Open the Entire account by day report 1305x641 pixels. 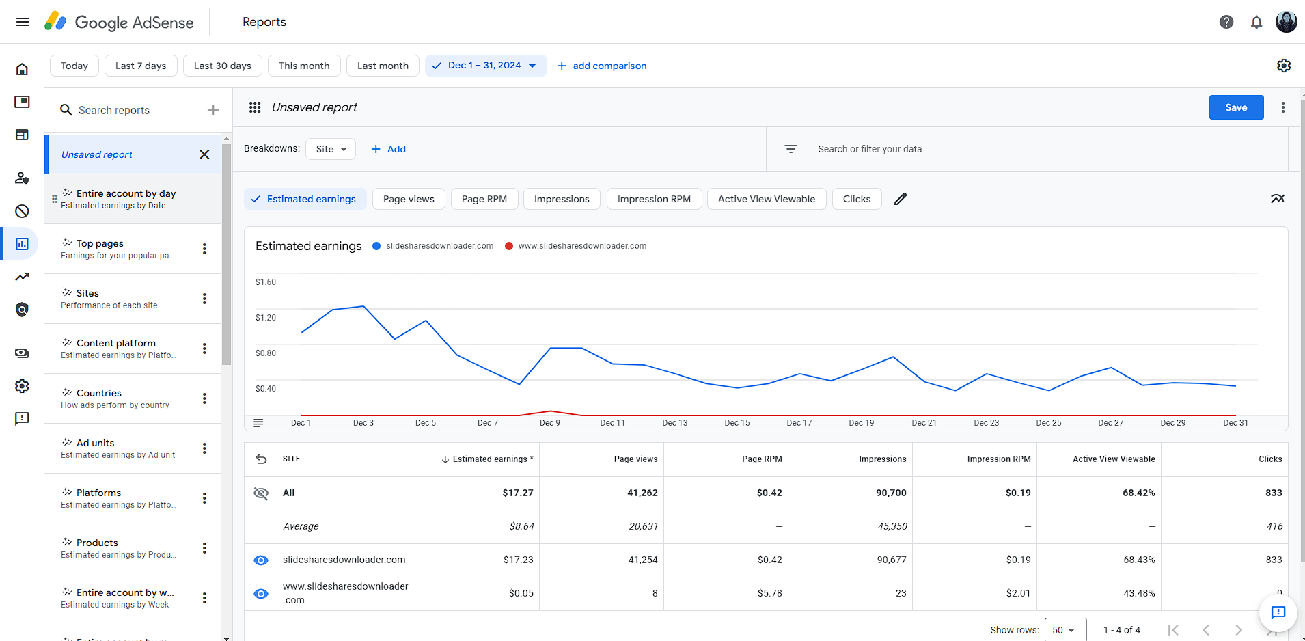coord(133,199)
